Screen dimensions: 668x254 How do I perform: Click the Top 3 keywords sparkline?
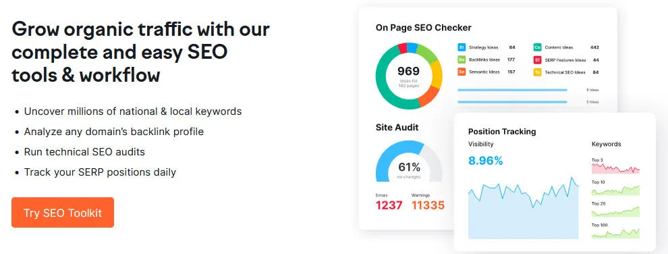point(615,168)
